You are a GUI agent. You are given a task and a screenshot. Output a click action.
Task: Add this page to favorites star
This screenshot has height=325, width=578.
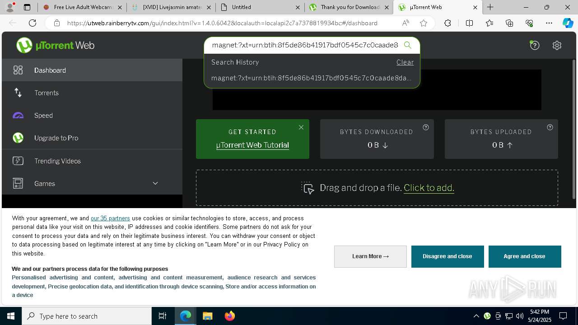[x=423, y=23]
